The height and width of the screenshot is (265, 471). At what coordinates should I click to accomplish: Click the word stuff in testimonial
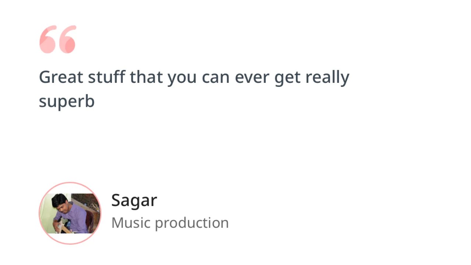click(x=106, y=77)
